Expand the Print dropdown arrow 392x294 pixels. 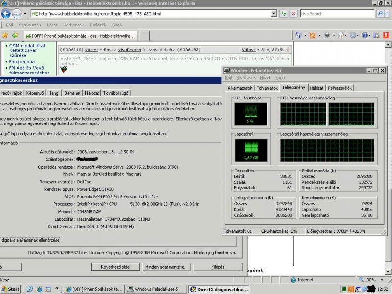(x=334, y=35)
